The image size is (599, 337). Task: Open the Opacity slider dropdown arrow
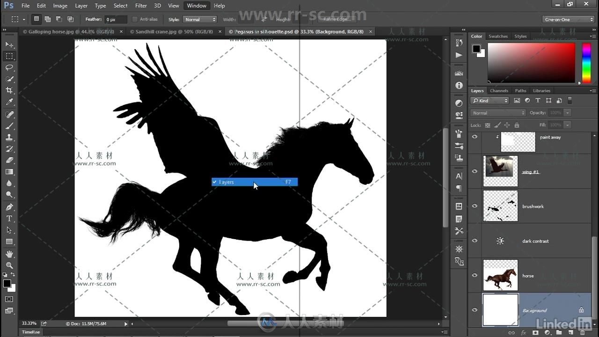[x=567, y=113]
